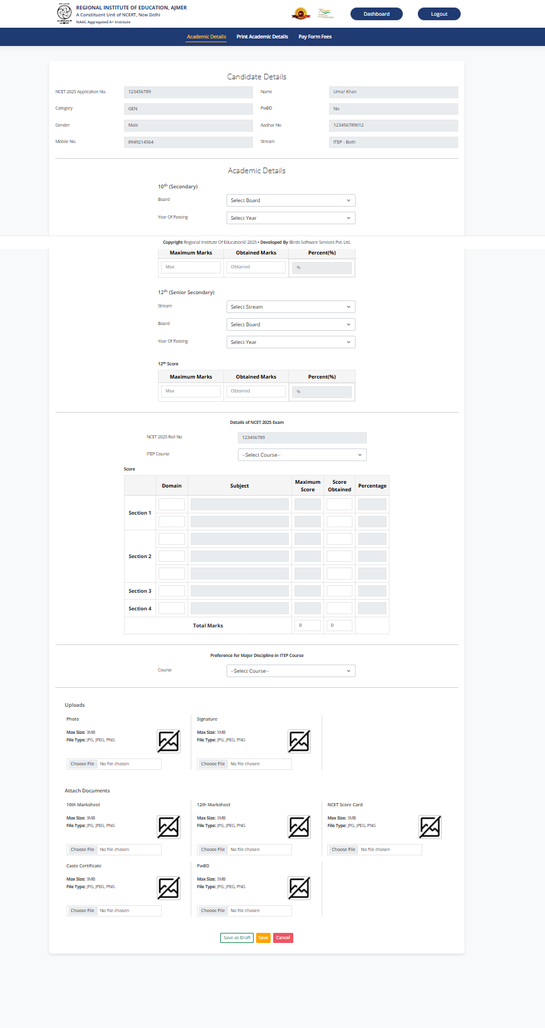The width and height of the screenshot is (545, 1028).
Task: Open the 10th Secondary Select Board dropdown
Action: click(291, 200)
